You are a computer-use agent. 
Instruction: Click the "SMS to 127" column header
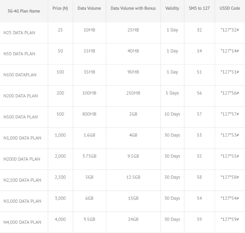[199, 8]
